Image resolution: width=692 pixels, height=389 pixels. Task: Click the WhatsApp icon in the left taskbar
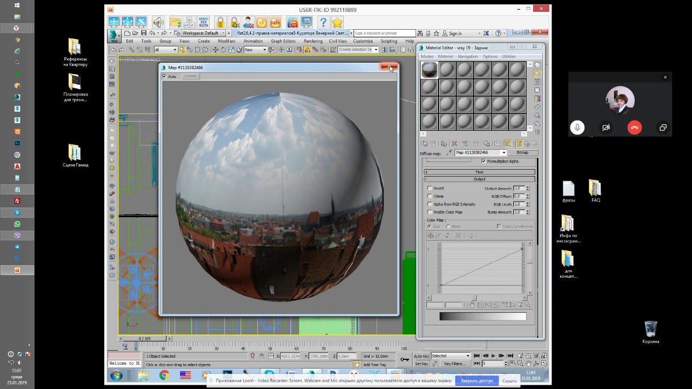pyautogui.click(x=17, y=224)
